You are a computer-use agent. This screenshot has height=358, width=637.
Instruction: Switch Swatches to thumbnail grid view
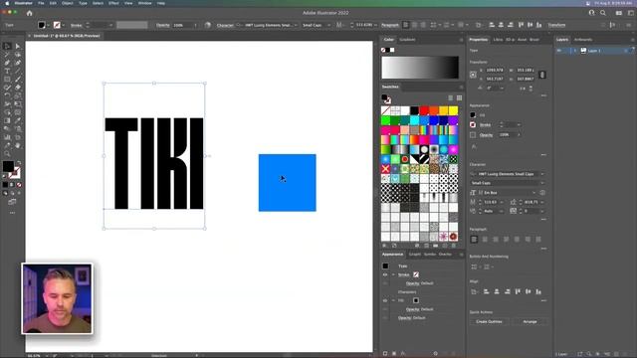[460, 97]
